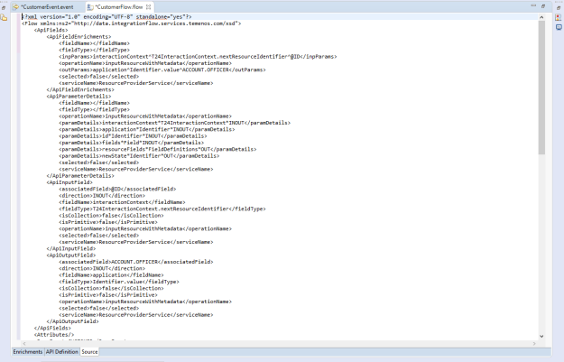Open the API Definition page tab

point(62,351)
